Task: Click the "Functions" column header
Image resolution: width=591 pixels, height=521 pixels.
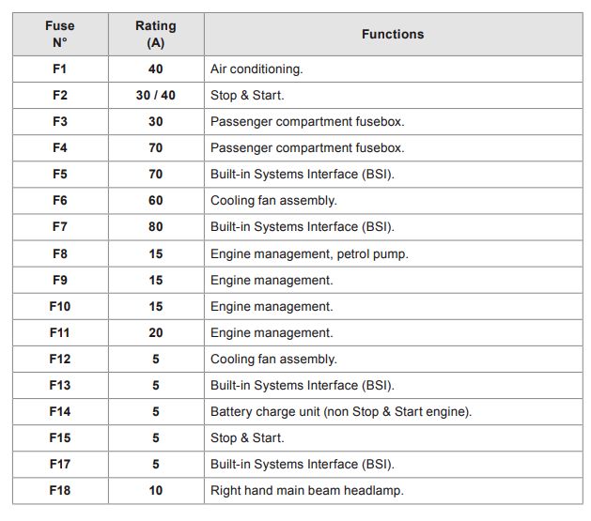Action: (x=392, y=34)
